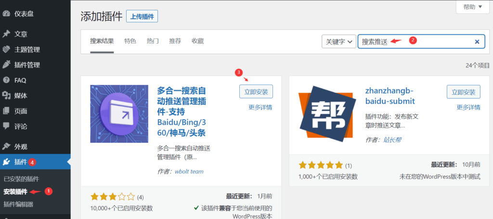Open 更多详情 for 多合一搜索 plugin

point(260,107)
